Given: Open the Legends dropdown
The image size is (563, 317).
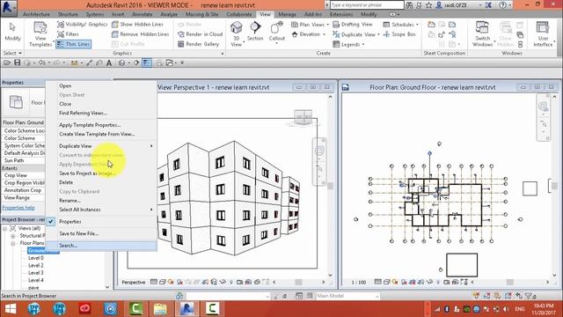Looking at the screenshot, I should [348, 44].
